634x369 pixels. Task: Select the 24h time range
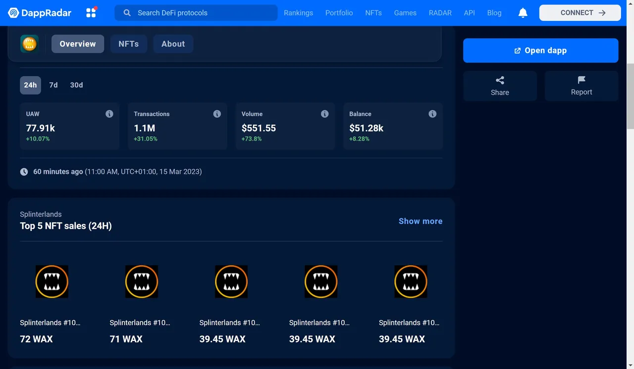[x=30, y=85]
